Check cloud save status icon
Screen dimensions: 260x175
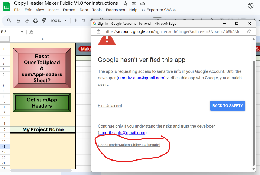(143, 3)
